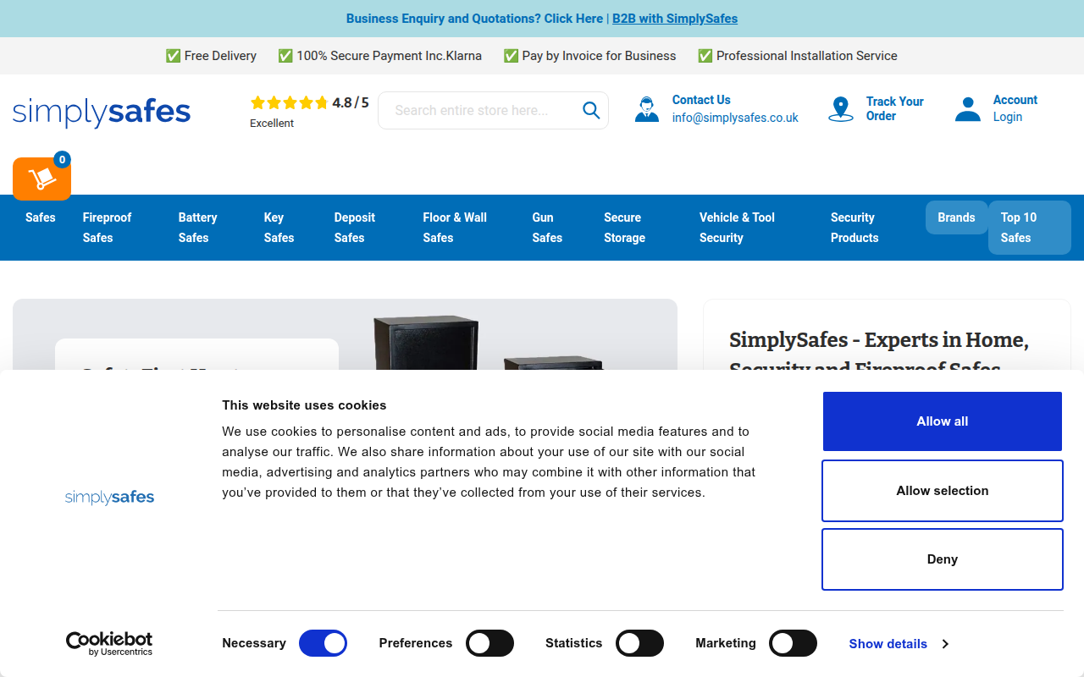Click the search magnifier icon
Image resolution: width=1084 pixels, height=677 pixels.
591,110
